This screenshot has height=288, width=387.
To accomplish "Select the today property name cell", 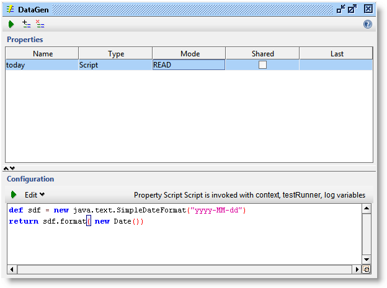I will click(x=42, y=65).
